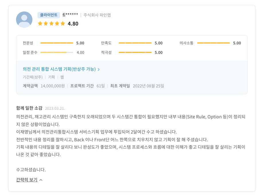Click the 일정 준수 rating bar
264x196 pixels.
pyautogui.click(x=57, y=52)
